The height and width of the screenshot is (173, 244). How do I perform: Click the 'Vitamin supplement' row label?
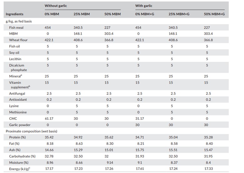[x=18, y=85]
